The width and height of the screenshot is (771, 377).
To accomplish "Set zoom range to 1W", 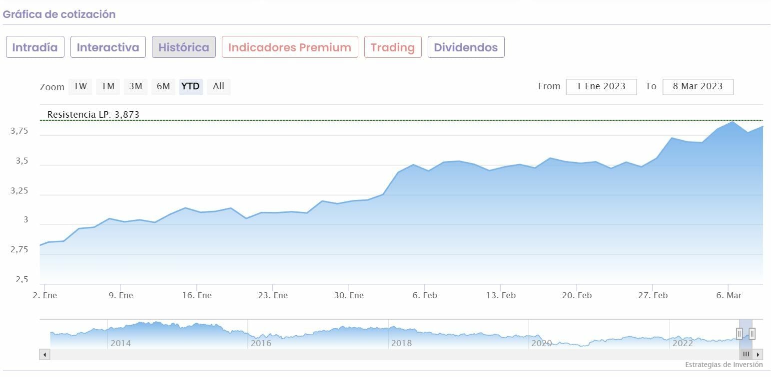I will point(80,86).
